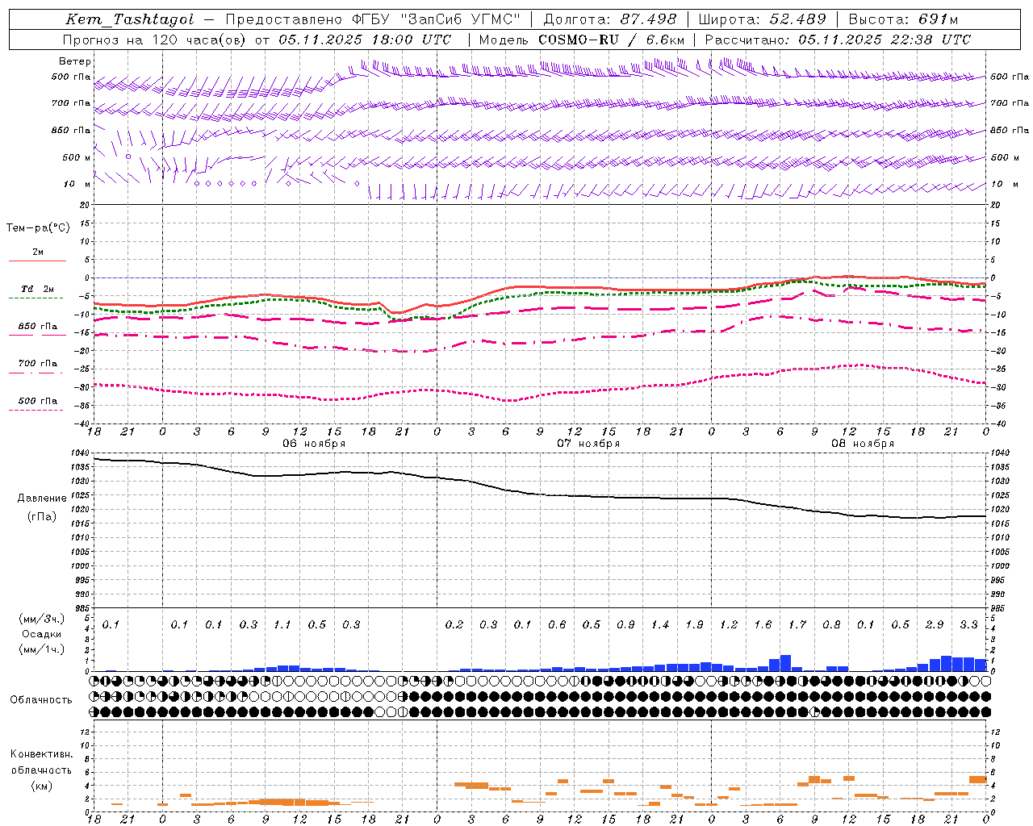Screen dimensions: 1033x826
Task: Click the precipitation value 1.9
Action: point(694,625)
